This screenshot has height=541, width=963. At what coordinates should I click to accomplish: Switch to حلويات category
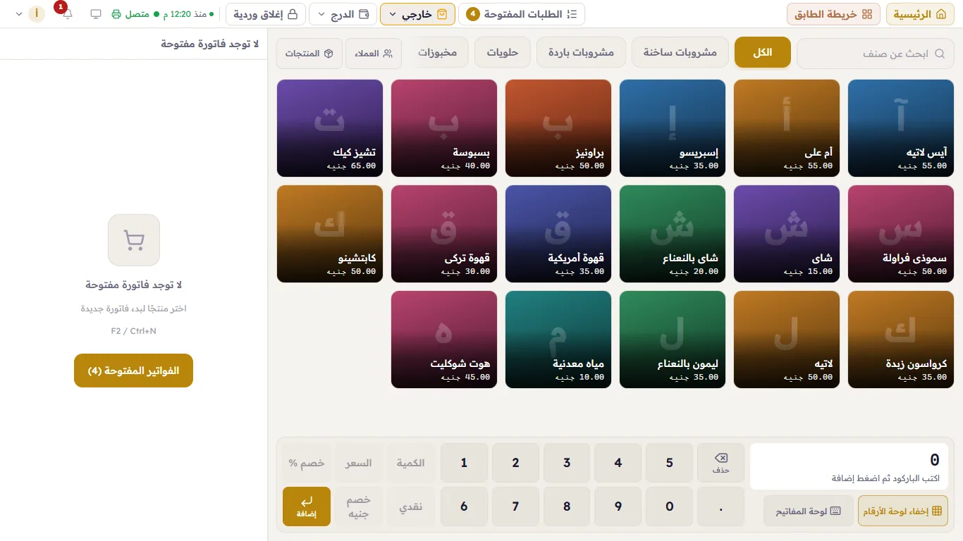[503, 53]
